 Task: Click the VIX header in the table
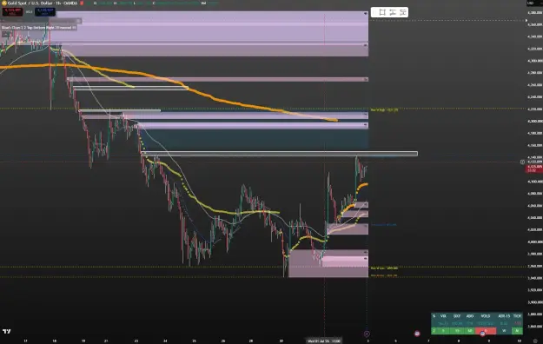click(x=443, y=316)
